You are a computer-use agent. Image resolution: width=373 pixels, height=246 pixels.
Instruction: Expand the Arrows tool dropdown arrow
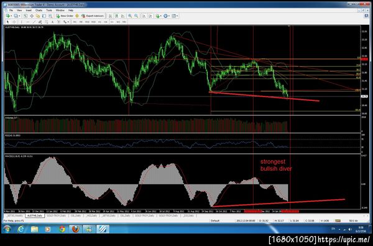[x=68, y=22]
